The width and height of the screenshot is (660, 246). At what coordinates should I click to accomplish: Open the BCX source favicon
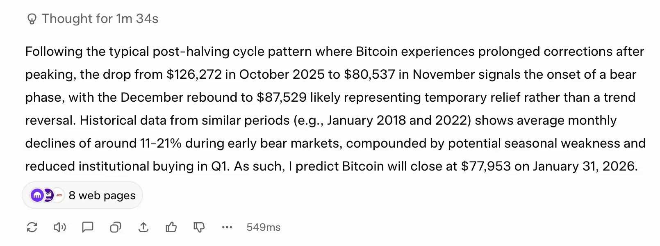(58, 195)
